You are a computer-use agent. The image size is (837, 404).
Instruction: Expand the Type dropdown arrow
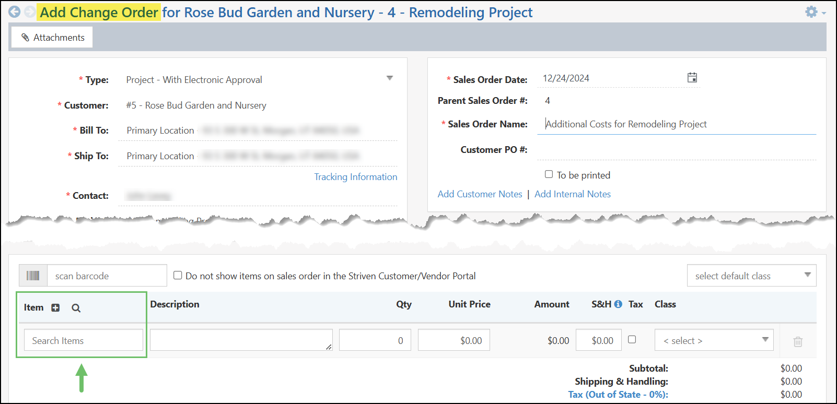[389, 78]
